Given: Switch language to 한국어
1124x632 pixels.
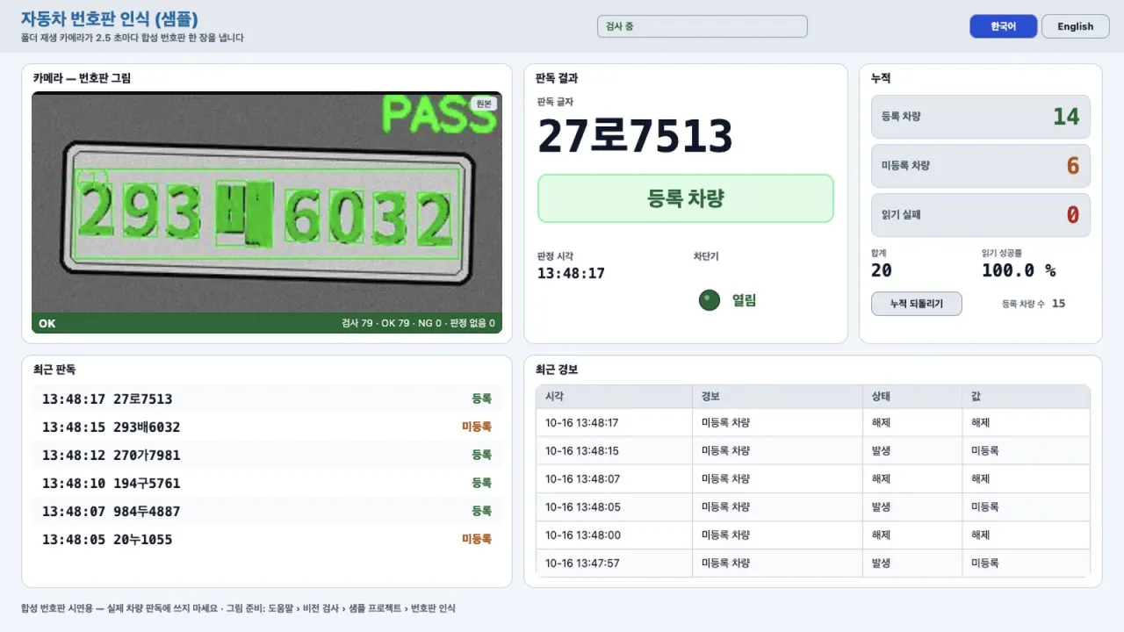Looking at the screenshot, I should click(1003, 26).
